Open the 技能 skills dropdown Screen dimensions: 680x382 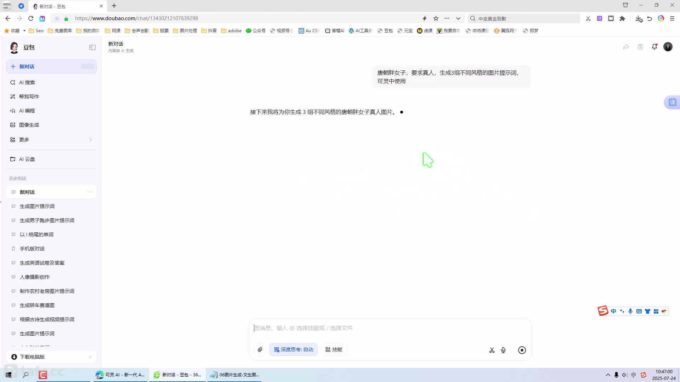pyautogui.click(x=334, y=350)
